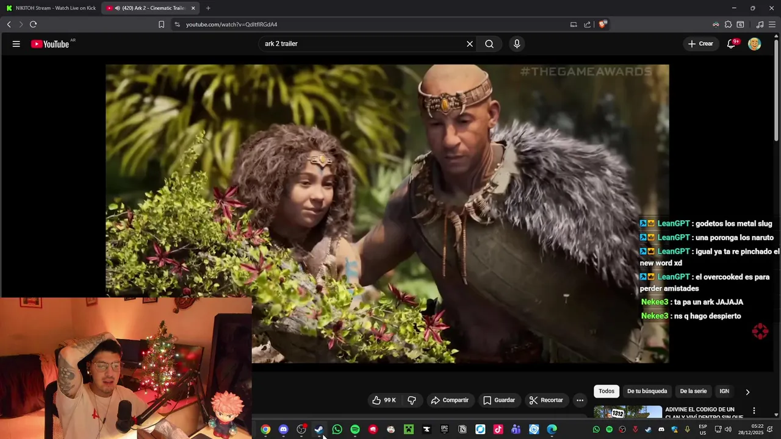Open Microsoft Edge from the taskbar
Screen dimensions: 781x439
tap(552, 429)
